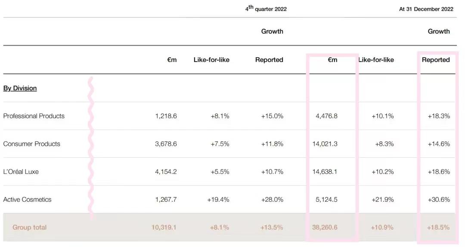Click the At 31 December 2022 header
Viewport: 465px width, 247px height.
[x=426, y=9]
